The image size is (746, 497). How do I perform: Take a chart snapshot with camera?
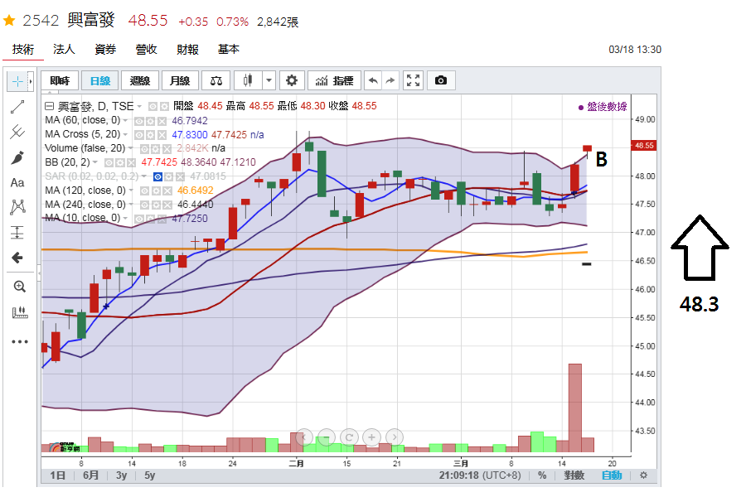click(x=441, y=80)
